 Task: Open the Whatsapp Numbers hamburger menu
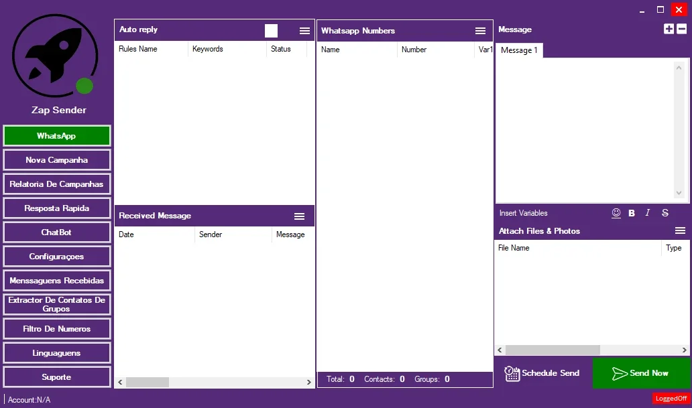[480, 30]
